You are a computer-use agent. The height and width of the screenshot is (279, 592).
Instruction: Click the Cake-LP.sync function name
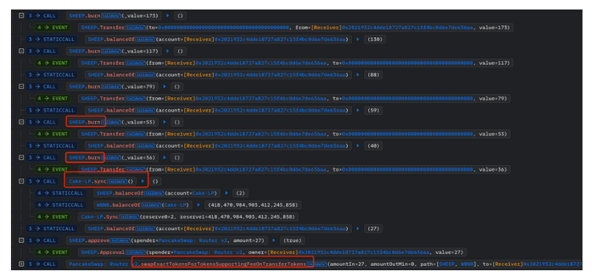[88, 181]
